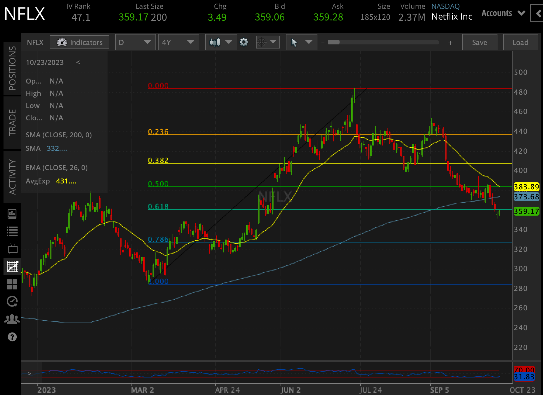Click the NASDAQ exchange label
543x395 pixels.
pyautogui.click(x=445, y=6)
